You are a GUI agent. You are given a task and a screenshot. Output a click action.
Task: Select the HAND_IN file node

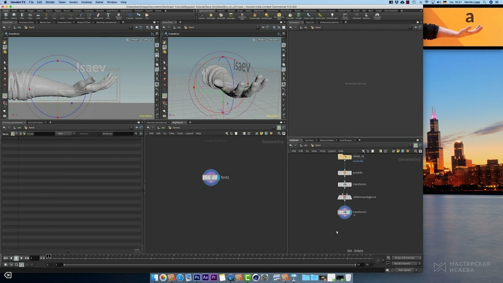[x=345, y=157]
